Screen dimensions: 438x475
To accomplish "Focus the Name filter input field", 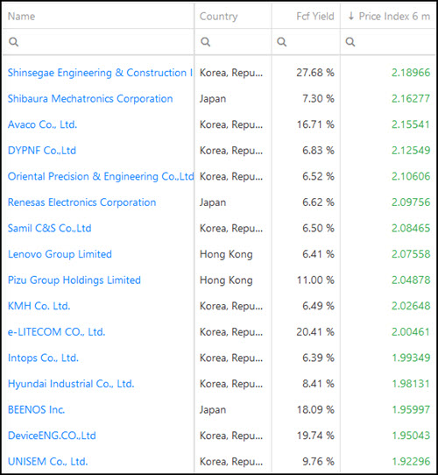I will 98,42.
